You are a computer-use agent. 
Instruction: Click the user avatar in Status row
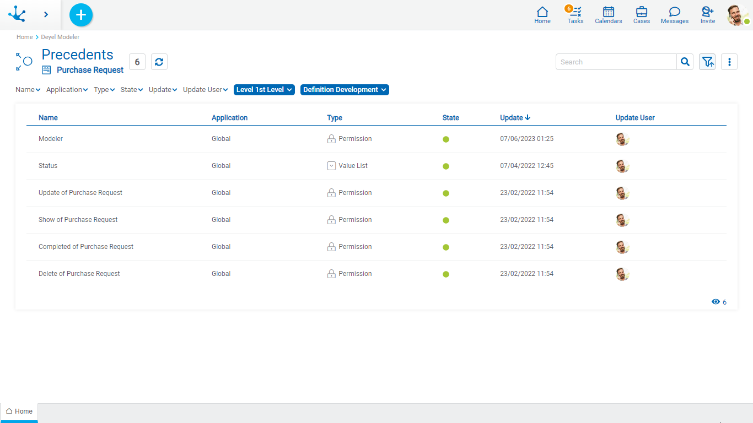622,166
